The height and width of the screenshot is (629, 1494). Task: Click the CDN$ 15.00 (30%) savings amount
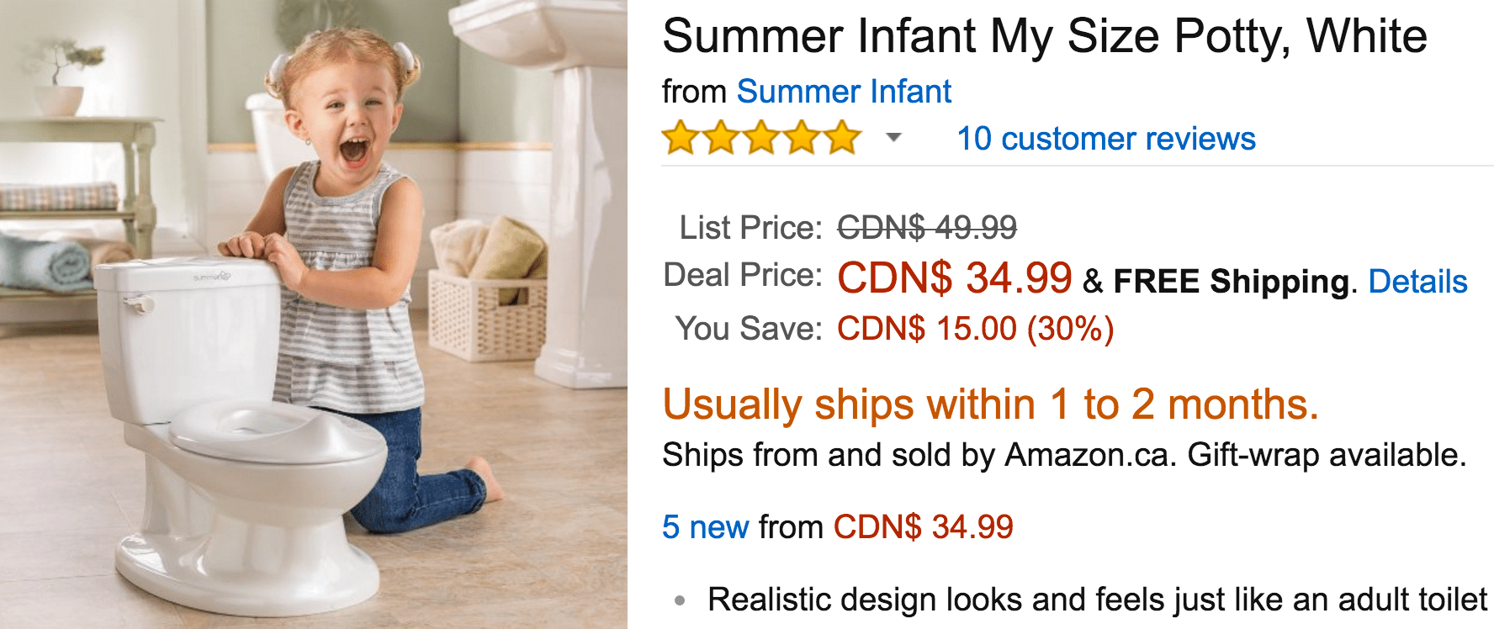tap(975, 329)
